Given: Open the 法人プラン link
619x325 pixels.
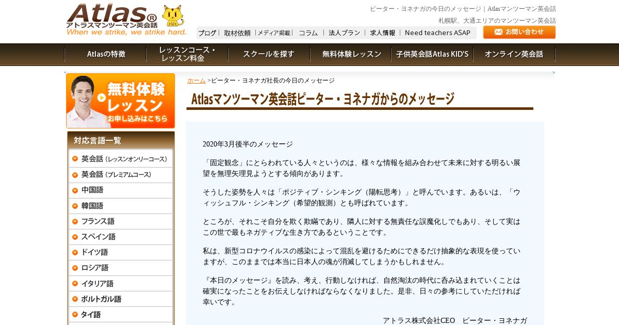Looking at the screenshot, I should pos(345,33).
